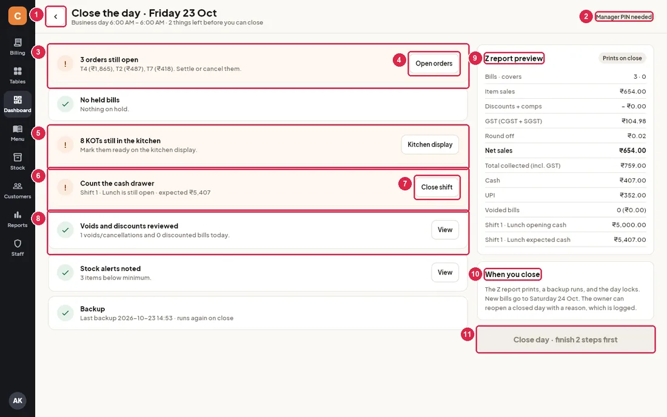The height and width of the screenshot is (417, 667).
Task: Click the check icon for No held bills
Action: tap(65, 104)
